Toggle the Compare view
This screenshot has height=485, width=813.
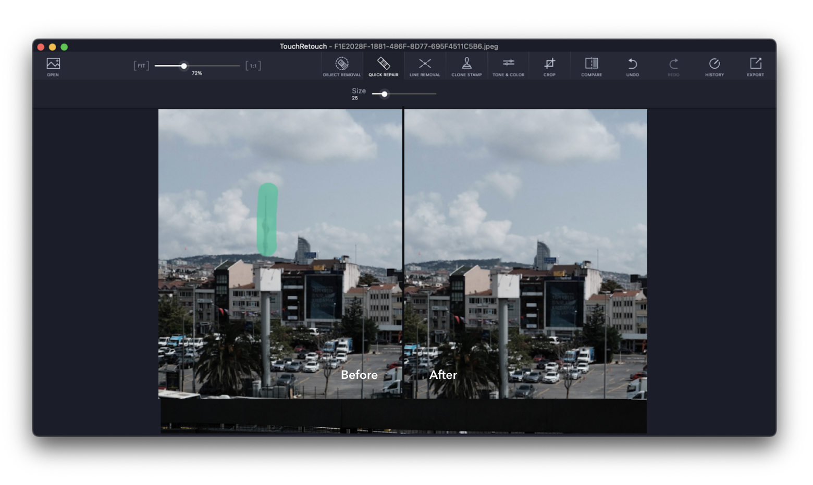(x=592, y=67)
